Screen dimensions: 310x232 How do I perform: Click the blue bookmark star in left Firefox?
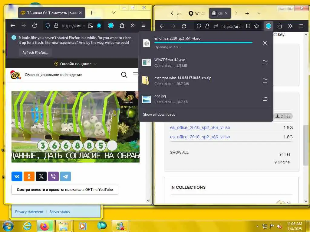pyautogui.click(x=99, y=26)
